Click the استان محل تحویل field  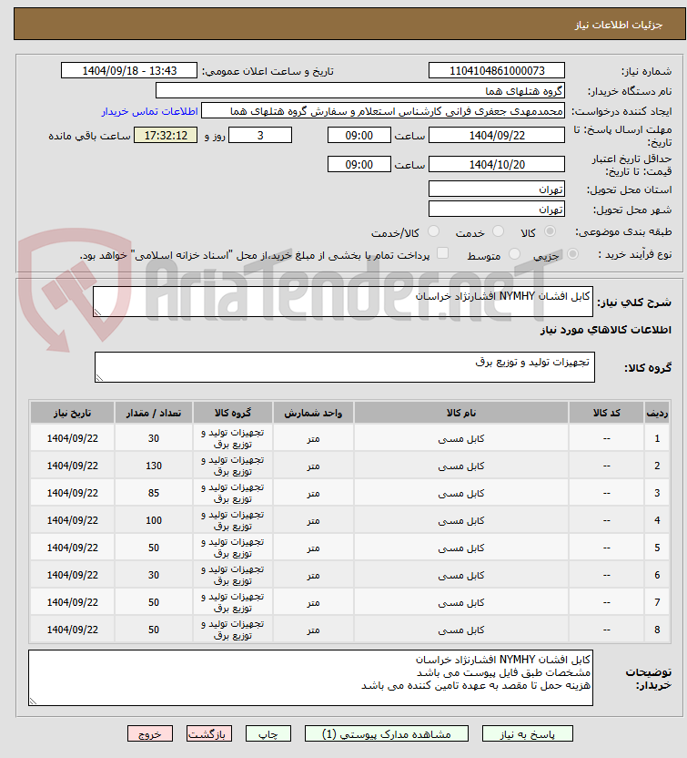pos(496,189)
